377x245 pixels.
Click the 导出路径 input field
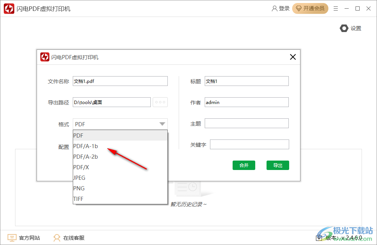click(112, 102)
